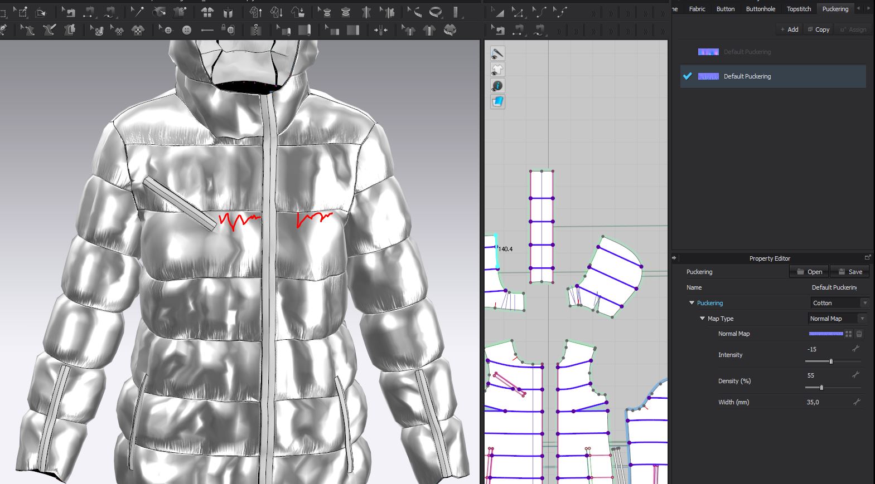The image size is (875, 484).
Task: Click the Name field showing Default Puckering
Action: (834, 287)
